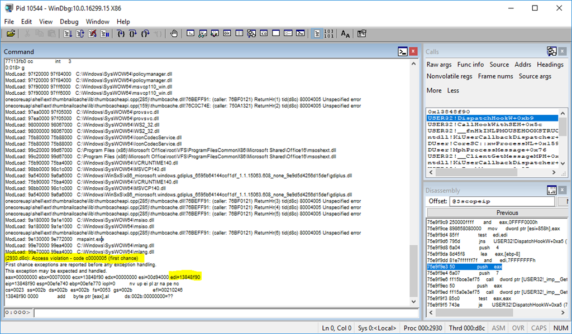Click Calls list horizontal scroll right arrow
This screenshot has height=334, width=572.
(554, 172)
